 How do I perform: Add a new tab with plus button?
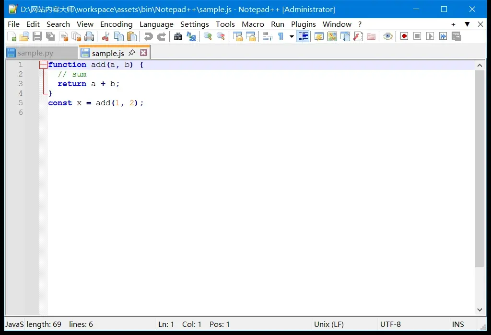click(x=453, y=24)
